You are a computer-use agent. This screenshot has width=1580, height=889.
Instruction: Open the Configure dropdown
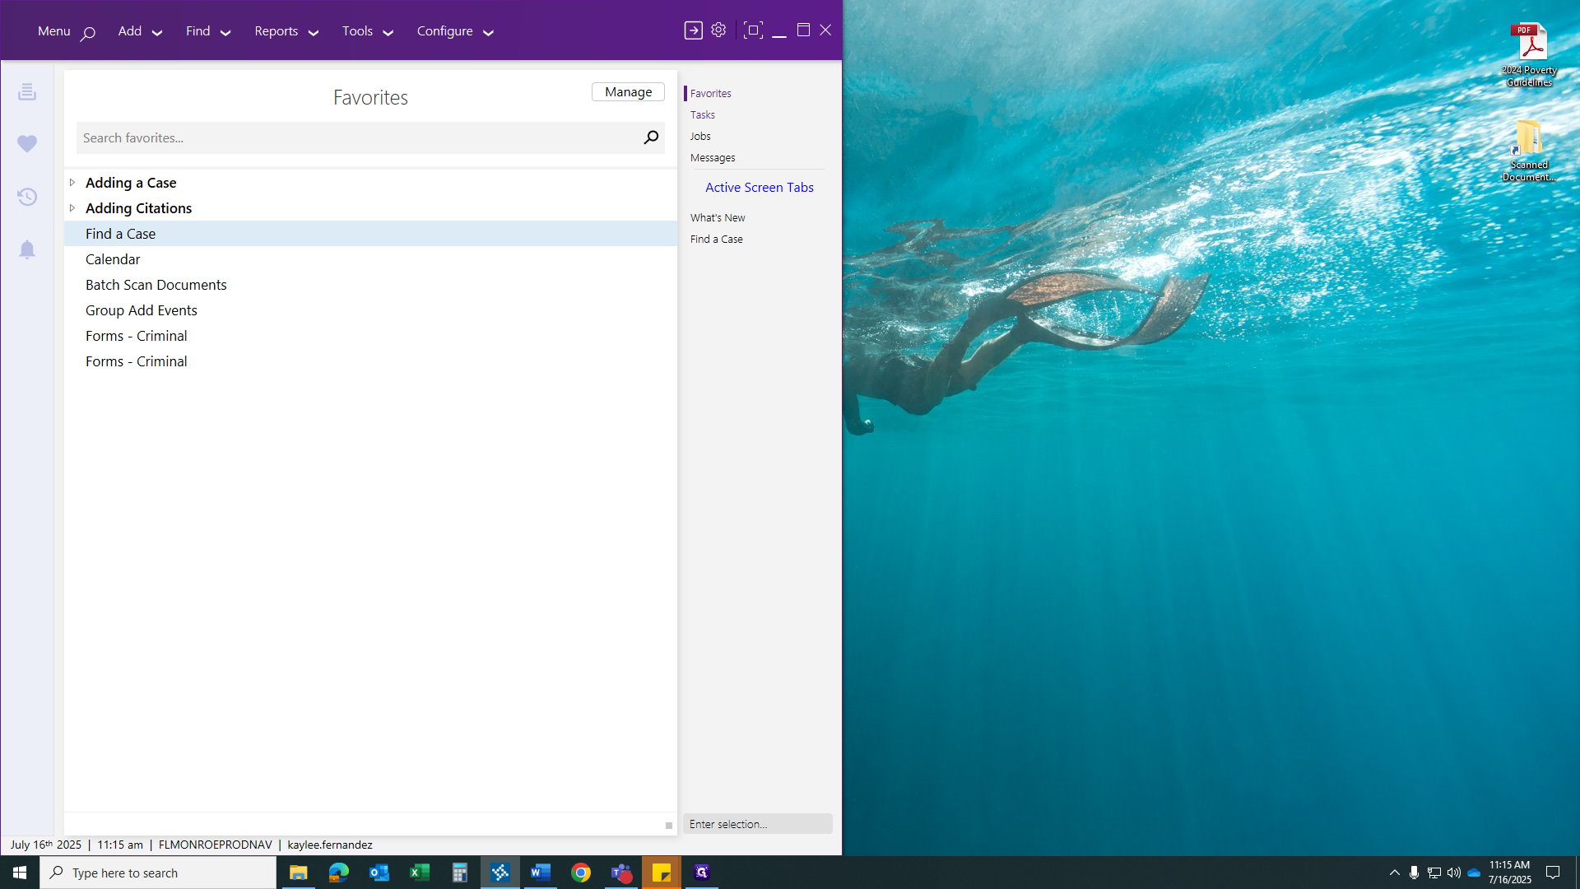pos(453,30)
